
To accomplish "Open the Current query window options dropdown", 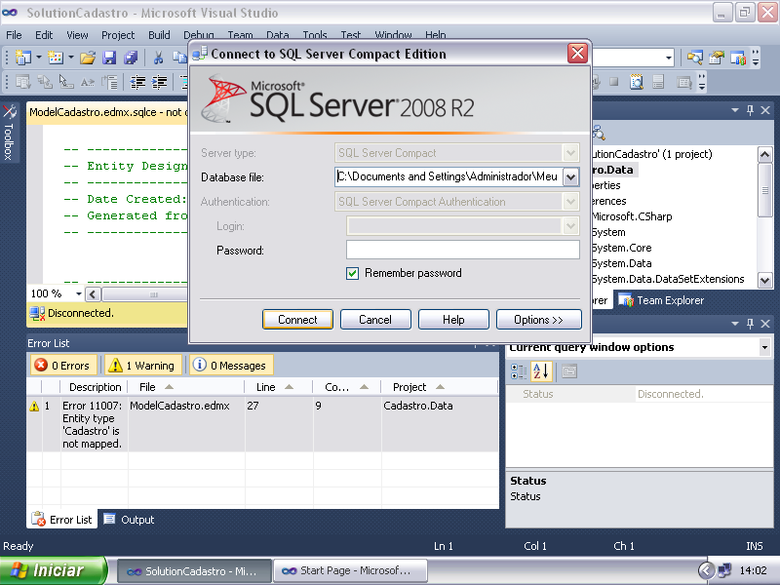I will tap(764, 347).
